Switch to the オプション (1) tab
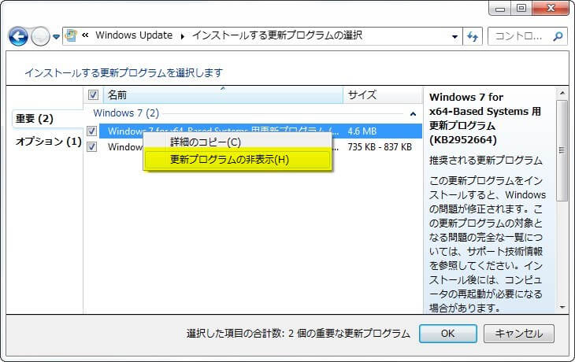 pos(48,142)
